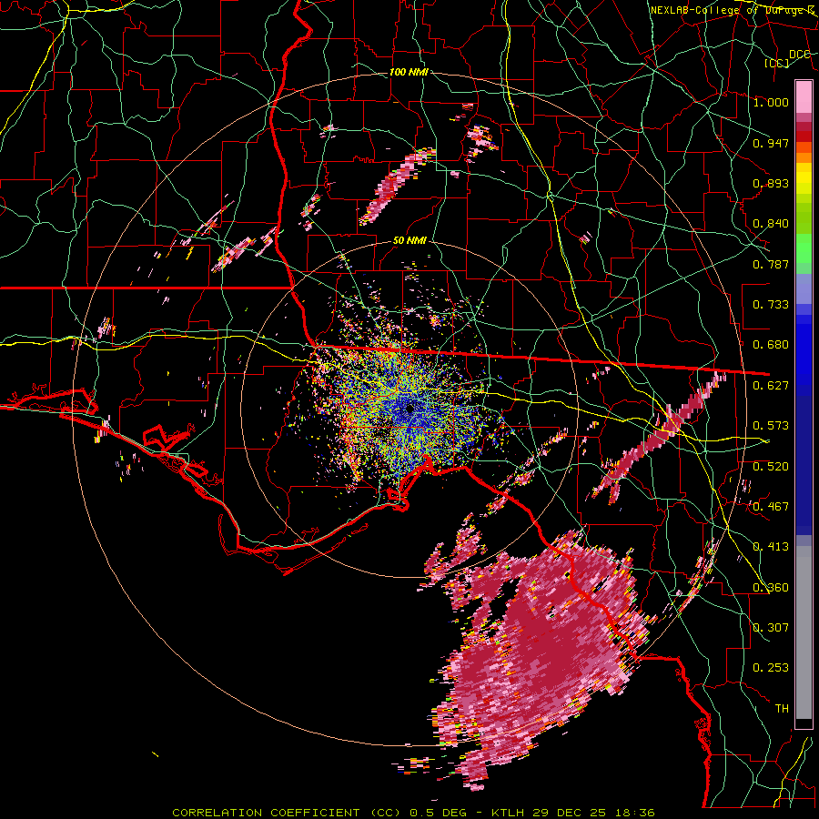The height and width of the screenshot is (819, 819).
Task: Click the 0.893 color scale value
Action: (x=771, y=183)
